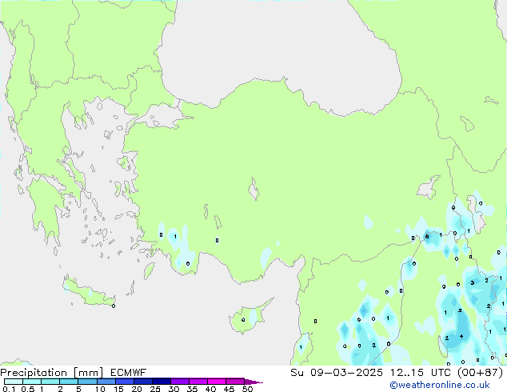Select the 10–15 mm legend swatch
Image resolution: width=507 pixels, height=392 pixels.
click(x=106, y=382)
